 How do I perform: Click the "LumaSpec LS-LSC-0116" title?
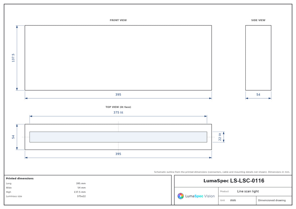[234, 181]
